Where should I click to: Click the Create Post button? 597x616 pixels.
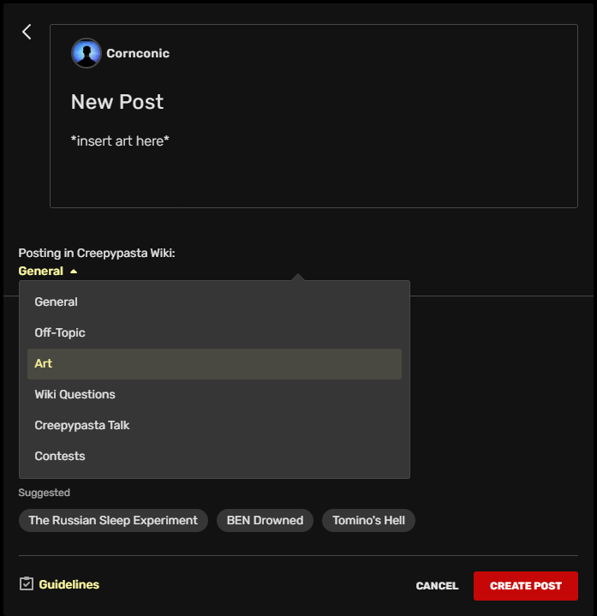click(525, 586)
